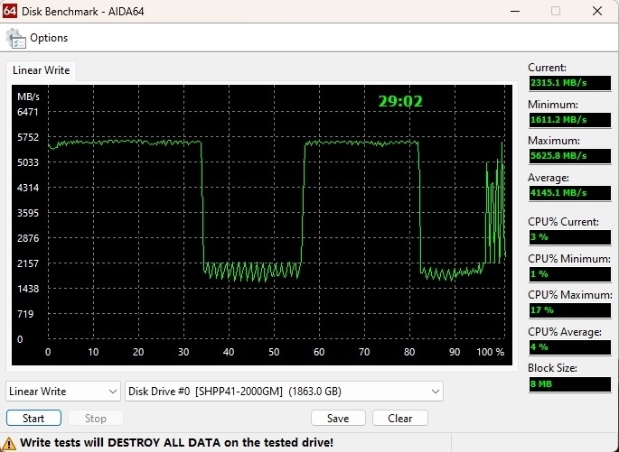Select the Linear Write tab
Screen dimensions: 619x452
(41, 70)
